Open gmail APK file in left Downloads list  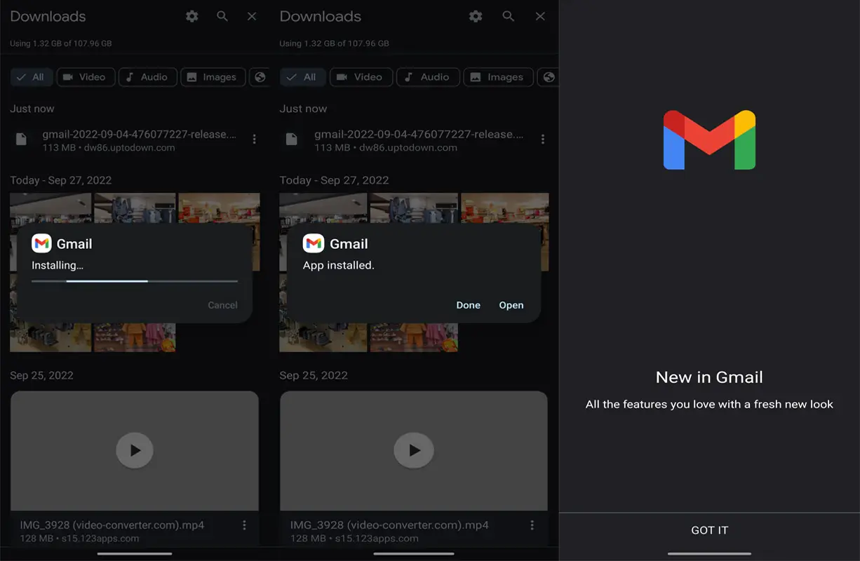pos(135,140)
